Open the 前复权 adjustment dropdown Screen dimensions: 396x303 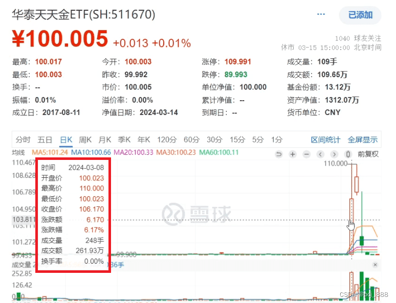click(368, 154)
